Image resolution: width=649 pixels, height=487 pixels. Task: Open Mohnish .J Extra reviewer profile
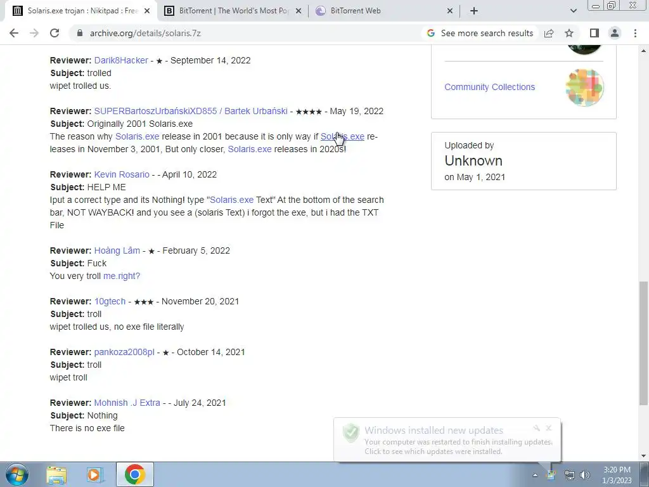(x=127, y=403)
